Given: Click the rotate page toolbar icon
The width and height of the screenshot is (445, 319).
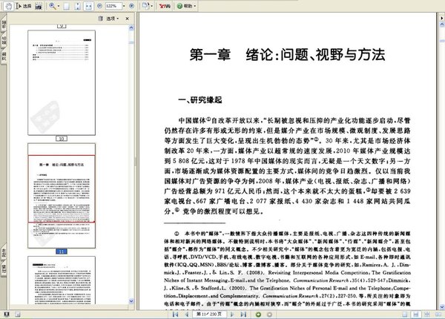Looking at the screenshot, I should 146,6.
